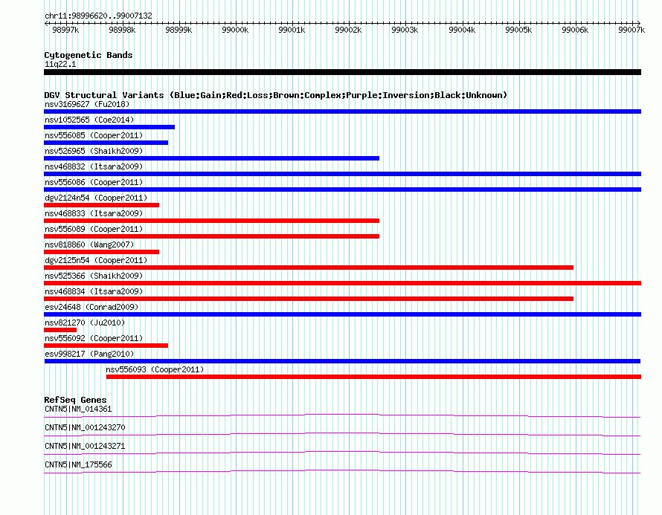The width and height of the screenshot is (662, 515).
Task: Click the DGV Structural Variants track title
Action: pos(276,95)
